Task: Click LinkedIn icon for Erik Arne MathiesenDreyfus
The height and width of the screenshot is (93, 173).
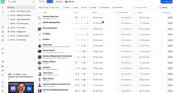Action: [x=84, y=91]
